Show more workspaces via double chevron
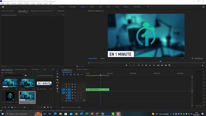 pyautogui.click(x=148, y=7)
